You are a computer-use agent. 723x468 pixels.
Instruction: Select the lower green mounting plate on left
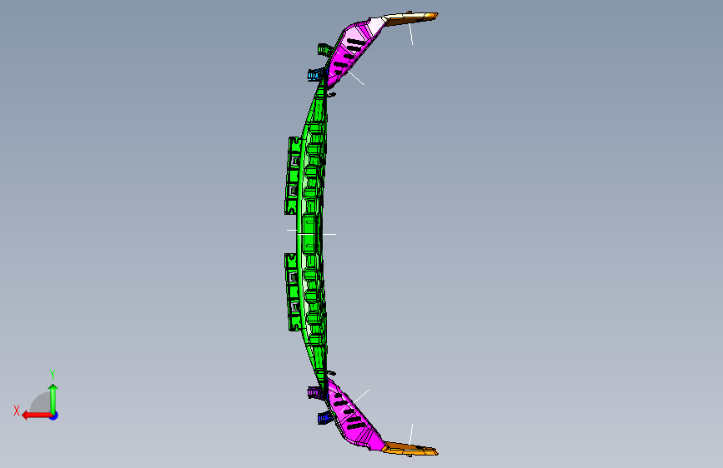tap(293, 292)
